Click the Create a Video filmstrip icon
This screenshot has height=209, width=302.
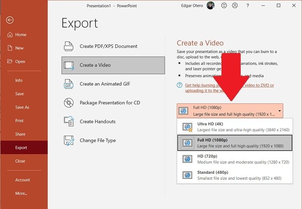69,65
